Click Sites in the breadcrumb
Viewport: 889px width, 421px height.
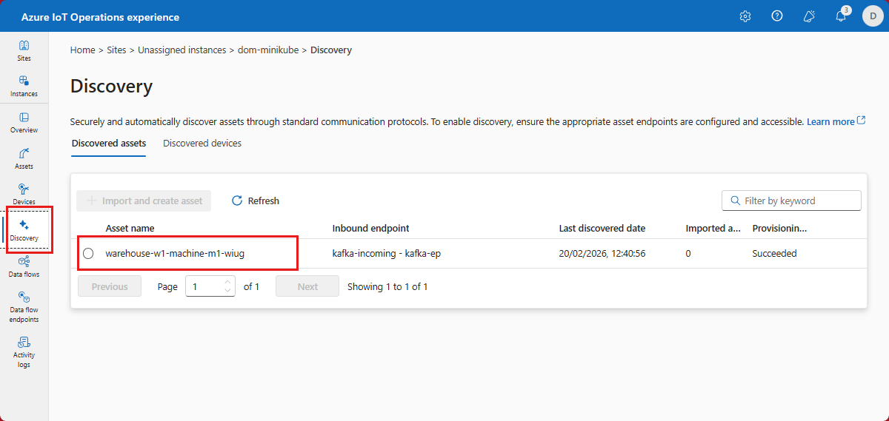tap(116, 50)
